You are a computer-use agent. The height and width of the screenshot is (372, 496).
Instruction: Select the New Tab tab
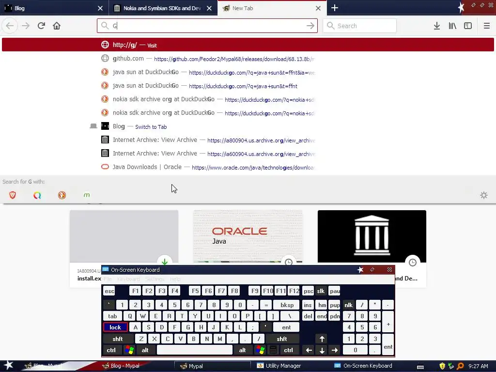click(272, 8)
